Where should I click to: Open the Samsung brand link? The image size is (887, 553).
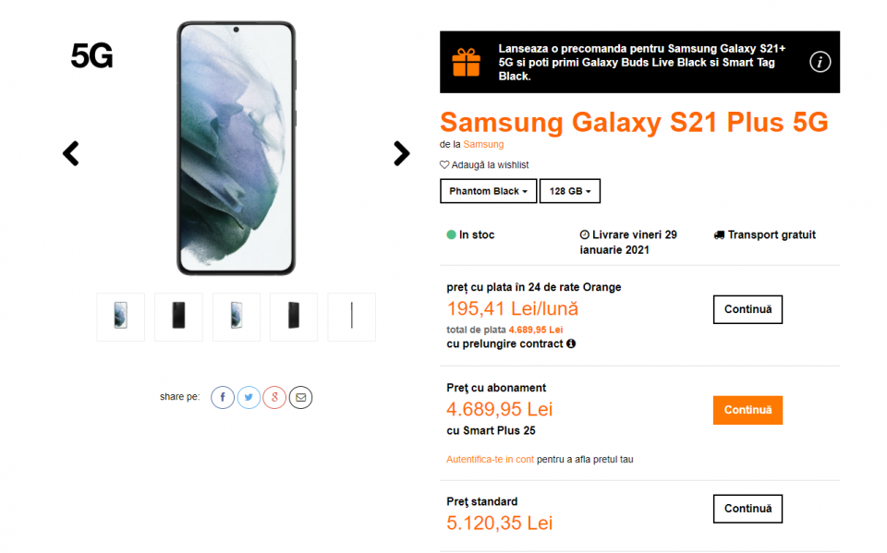pos(483,144)
